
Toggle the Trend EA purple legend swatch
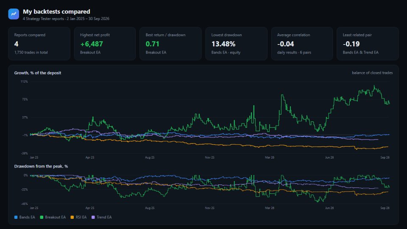(x=93, y=217)
